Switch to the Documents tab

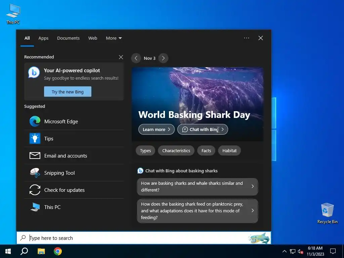[x=68, y=38]
